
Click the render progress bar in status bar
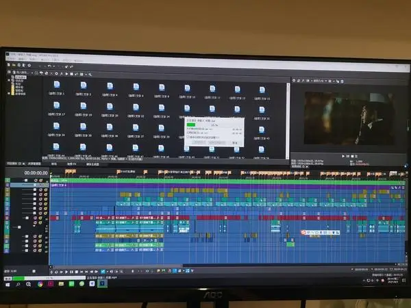[x=49, y=278]
